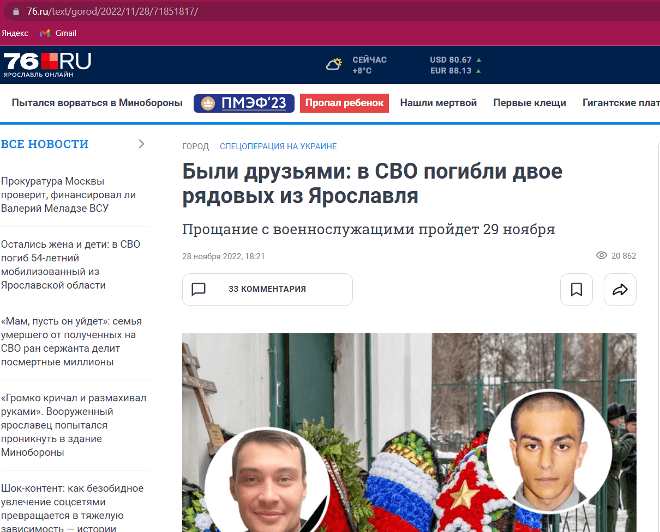
Task: Open the article photo of the soldiers
Action: 409,432
